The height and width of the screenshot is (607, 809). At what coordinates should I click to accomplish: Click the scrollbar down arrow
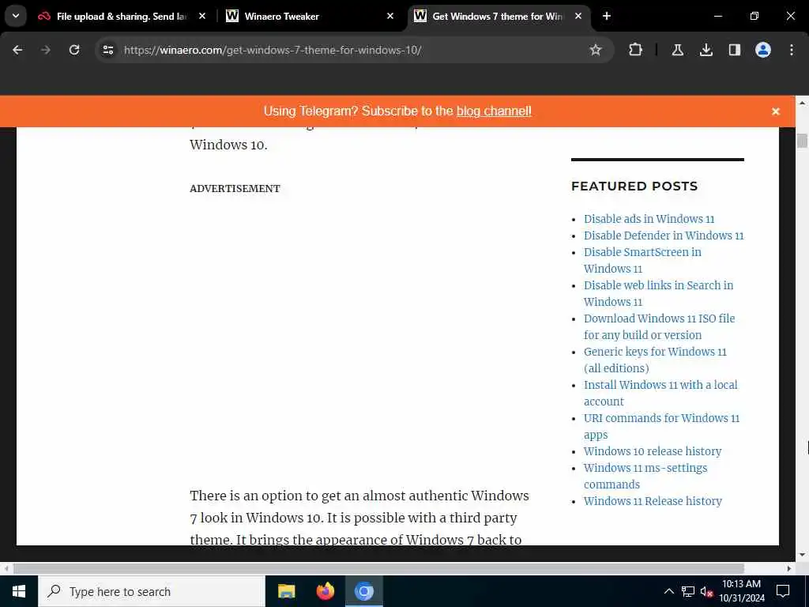click(x=802, y=556)
